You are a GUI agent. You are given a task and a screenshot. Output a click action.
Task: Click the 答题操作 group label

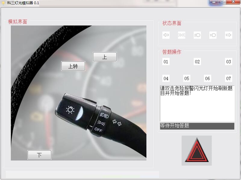point(172,52)
